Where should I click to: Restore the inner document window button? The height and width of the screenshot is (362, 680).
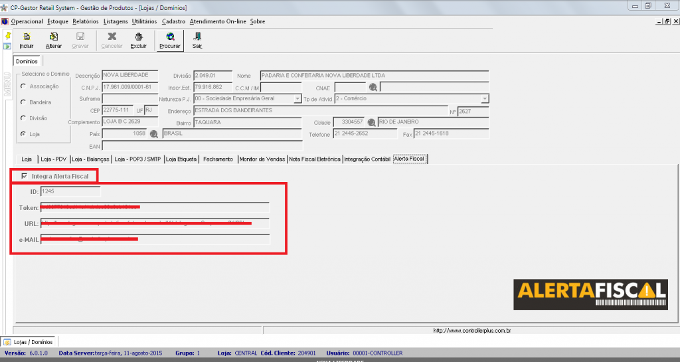(x=667, y=21)
